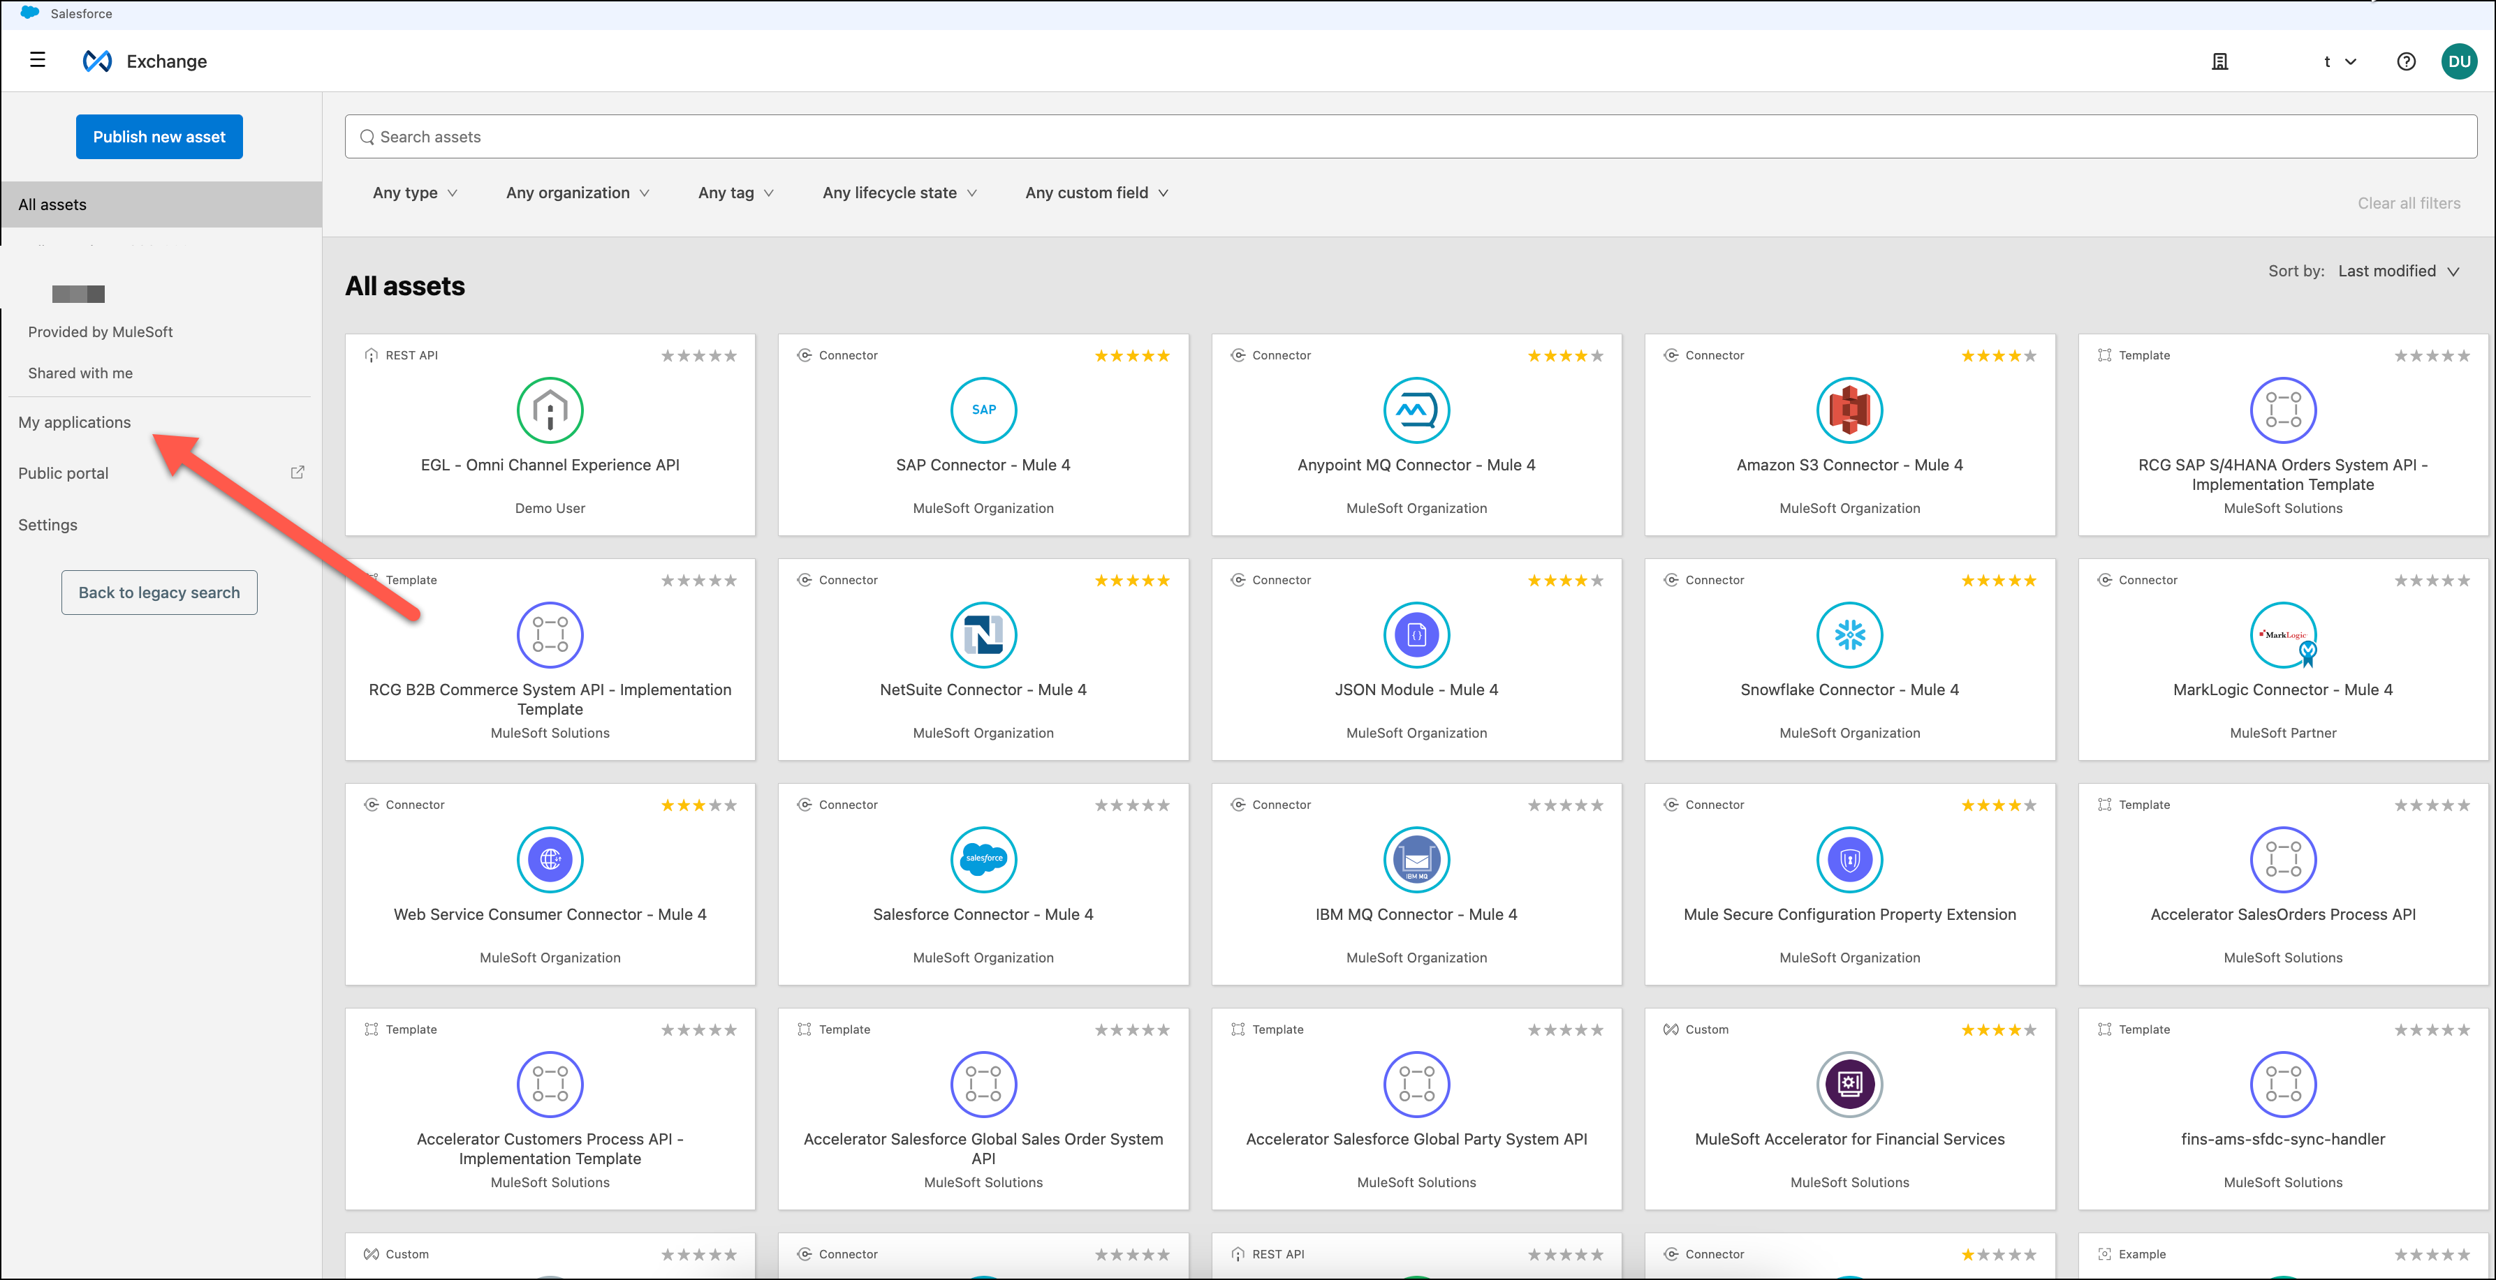Screen dimensions: 2496x1280
Task: Click the Snowflake Connector icon
Action: click(x=1850, y=634)
